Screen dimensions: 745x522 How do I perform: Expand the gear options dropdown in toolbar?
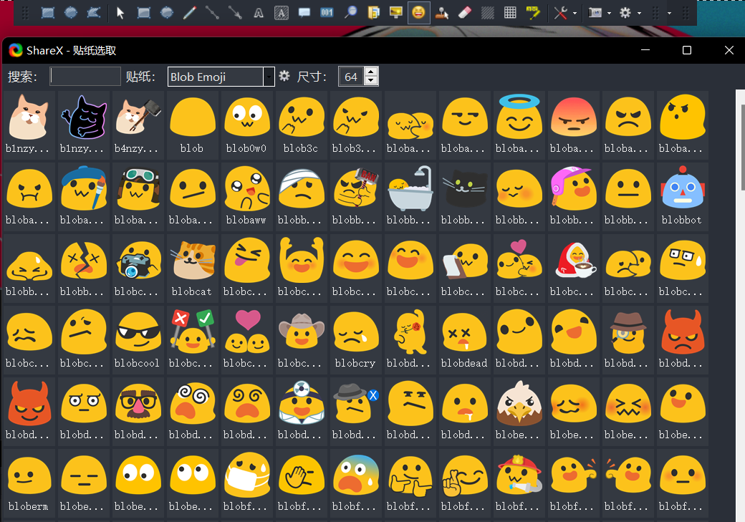point(639,14)
